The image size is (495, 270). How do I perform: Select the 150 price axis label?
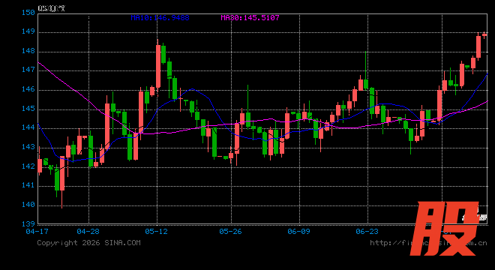click(x=28, y=13)
